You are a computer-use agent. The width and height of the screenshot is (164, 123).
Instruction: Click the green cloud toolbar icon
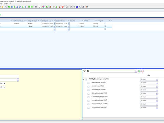pyautogui.click(x=9, y=7)
